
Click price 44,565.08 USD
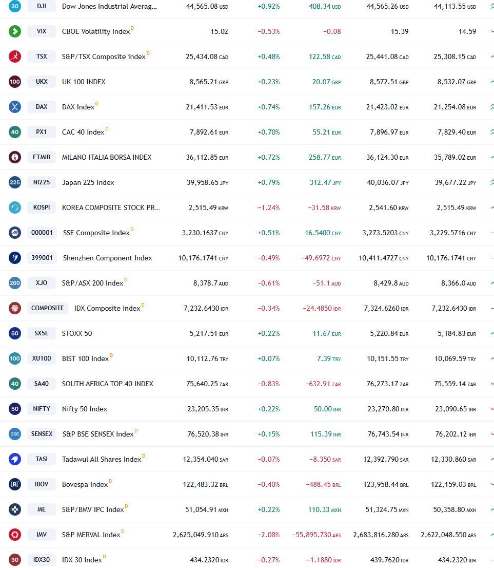click(207, 7)
